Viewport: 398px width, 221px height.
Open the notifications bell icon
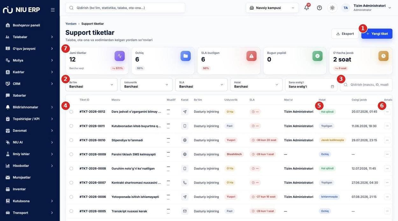tap(306, 8)
